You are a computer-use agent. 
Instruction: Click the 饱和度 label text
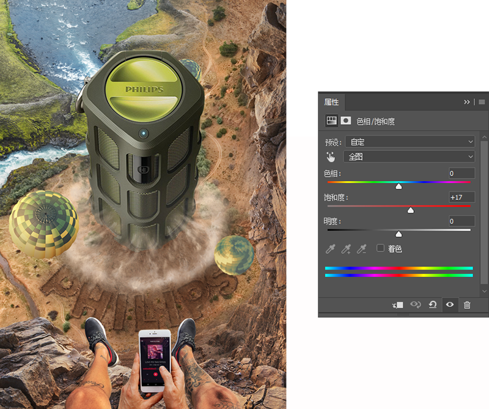[336, 197]
